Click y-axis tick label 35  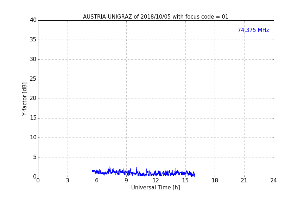33,40
